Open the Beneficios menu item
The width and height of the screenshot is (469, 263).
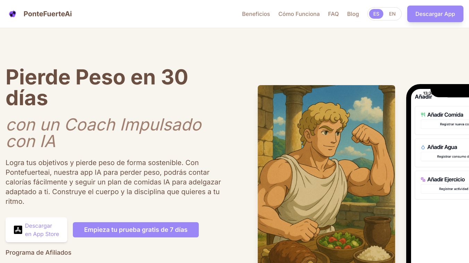click(x=256, y=14)
